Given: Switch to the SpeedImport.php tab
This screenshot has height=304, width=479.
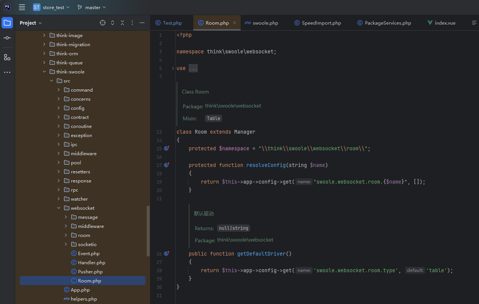Looking at the screenshot, I should (x=318, y=23).
